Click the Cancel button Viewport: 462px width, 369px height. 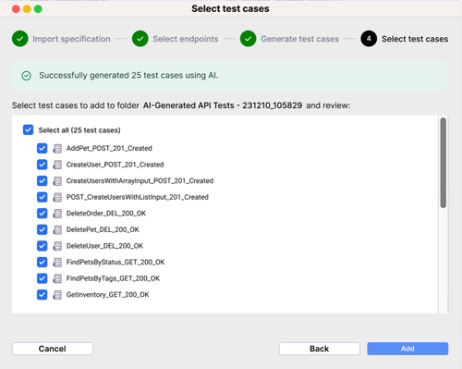point(53,349)
